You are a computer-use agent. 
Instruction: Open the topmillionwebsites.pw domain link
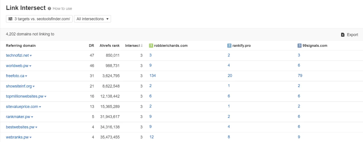(x=25, y=96)
